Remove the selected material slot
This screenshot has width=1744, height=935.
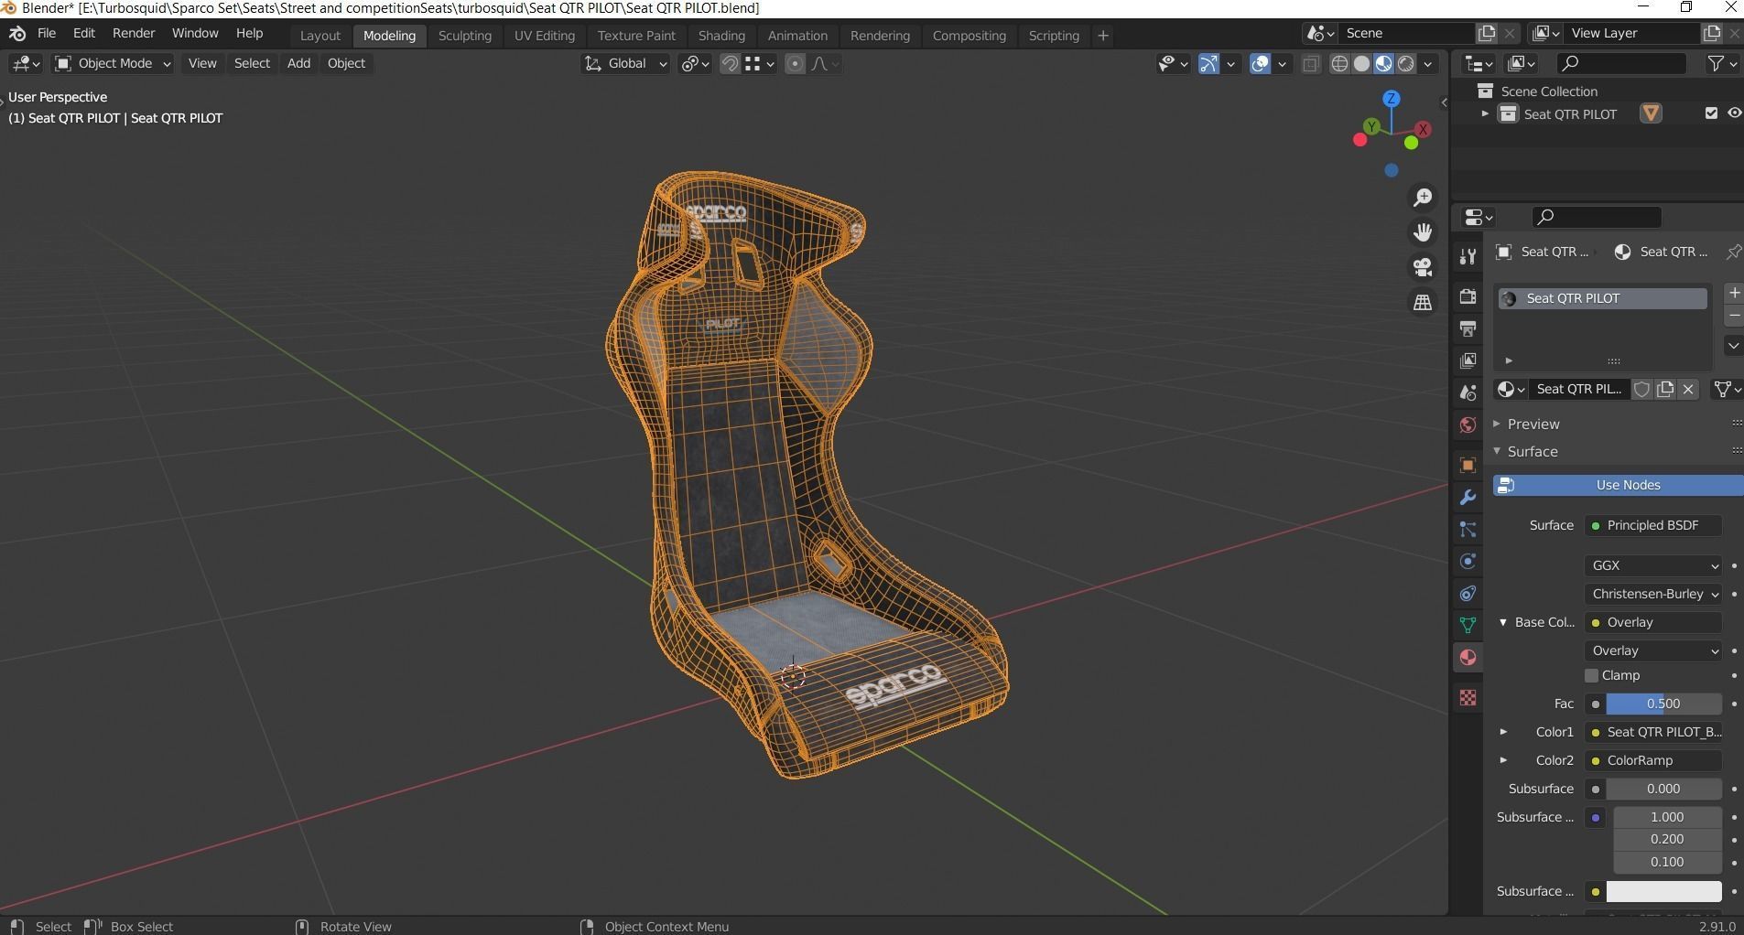(x=1734, y=316)
